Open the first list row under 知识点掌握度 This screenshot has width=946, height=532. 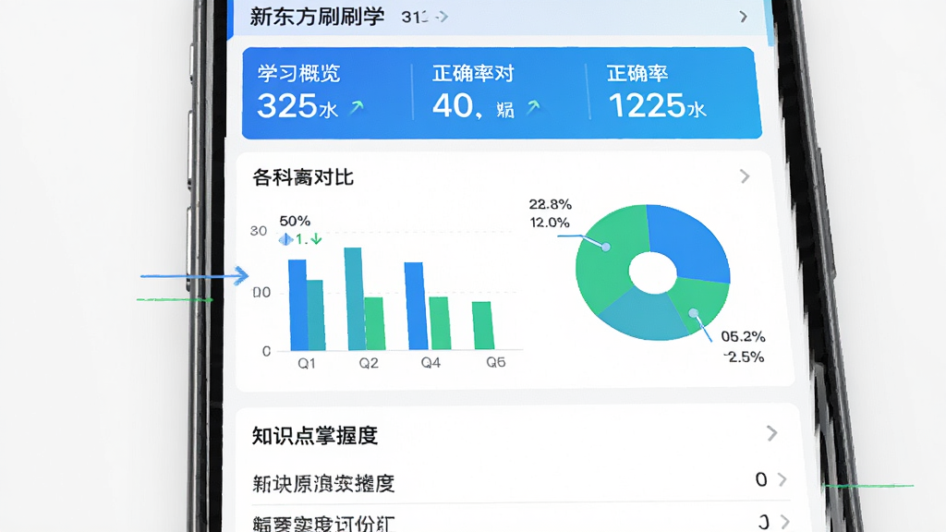(x=520, y=481)
